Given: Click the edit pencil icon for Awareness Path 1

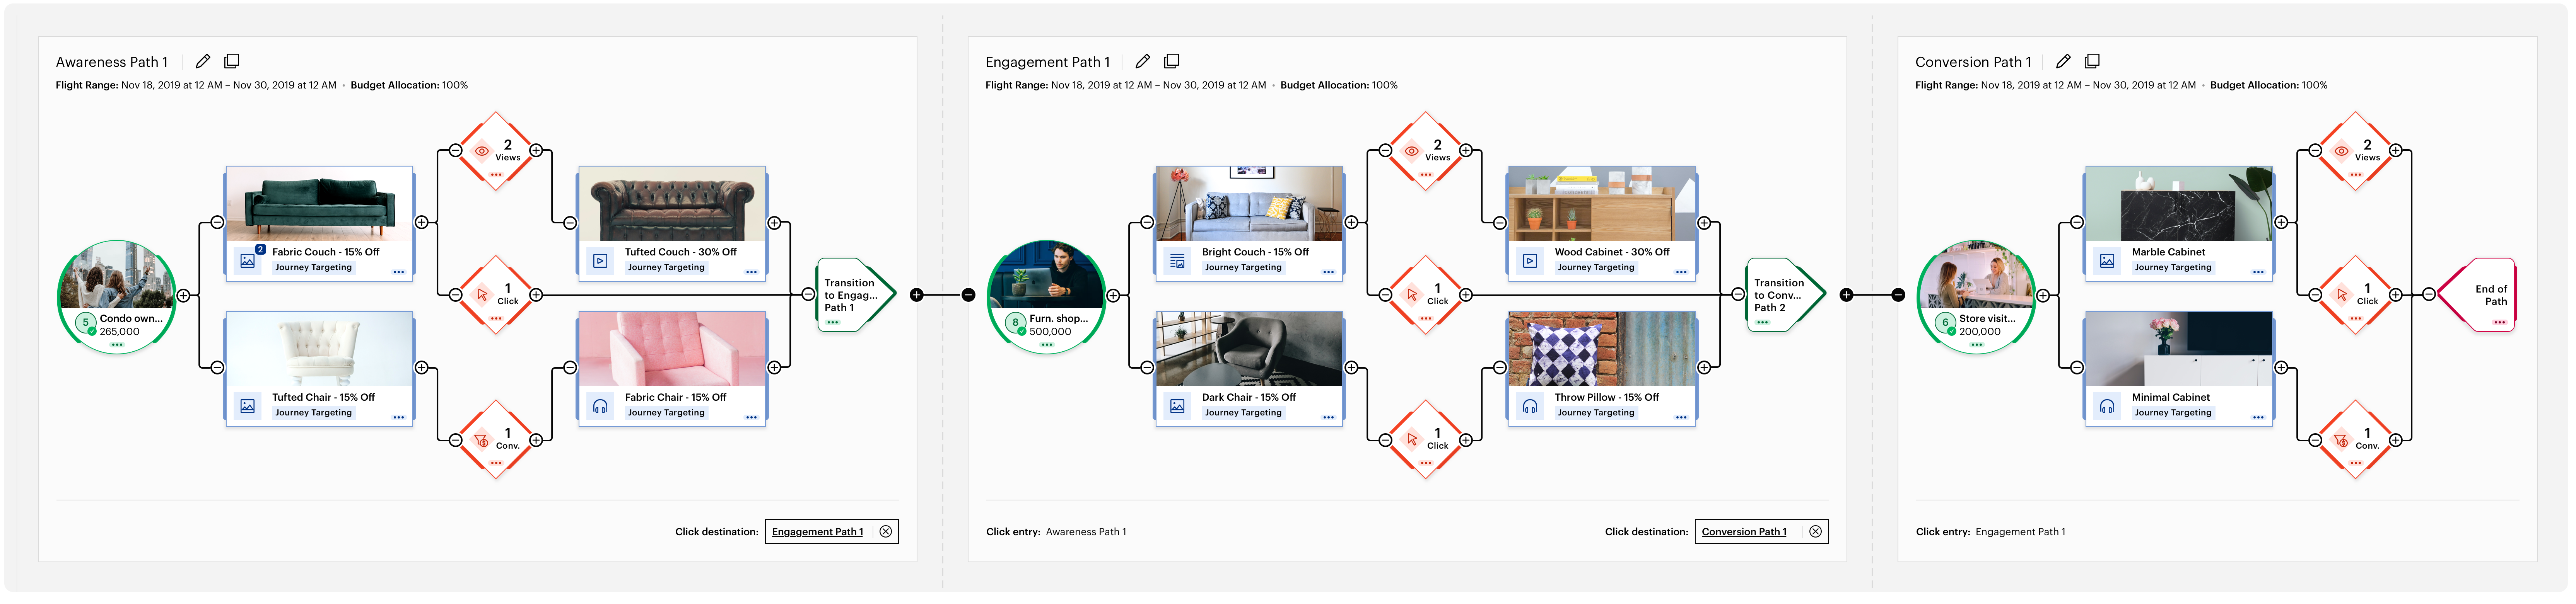Looking at the screenshot, I should coord(203,61).
